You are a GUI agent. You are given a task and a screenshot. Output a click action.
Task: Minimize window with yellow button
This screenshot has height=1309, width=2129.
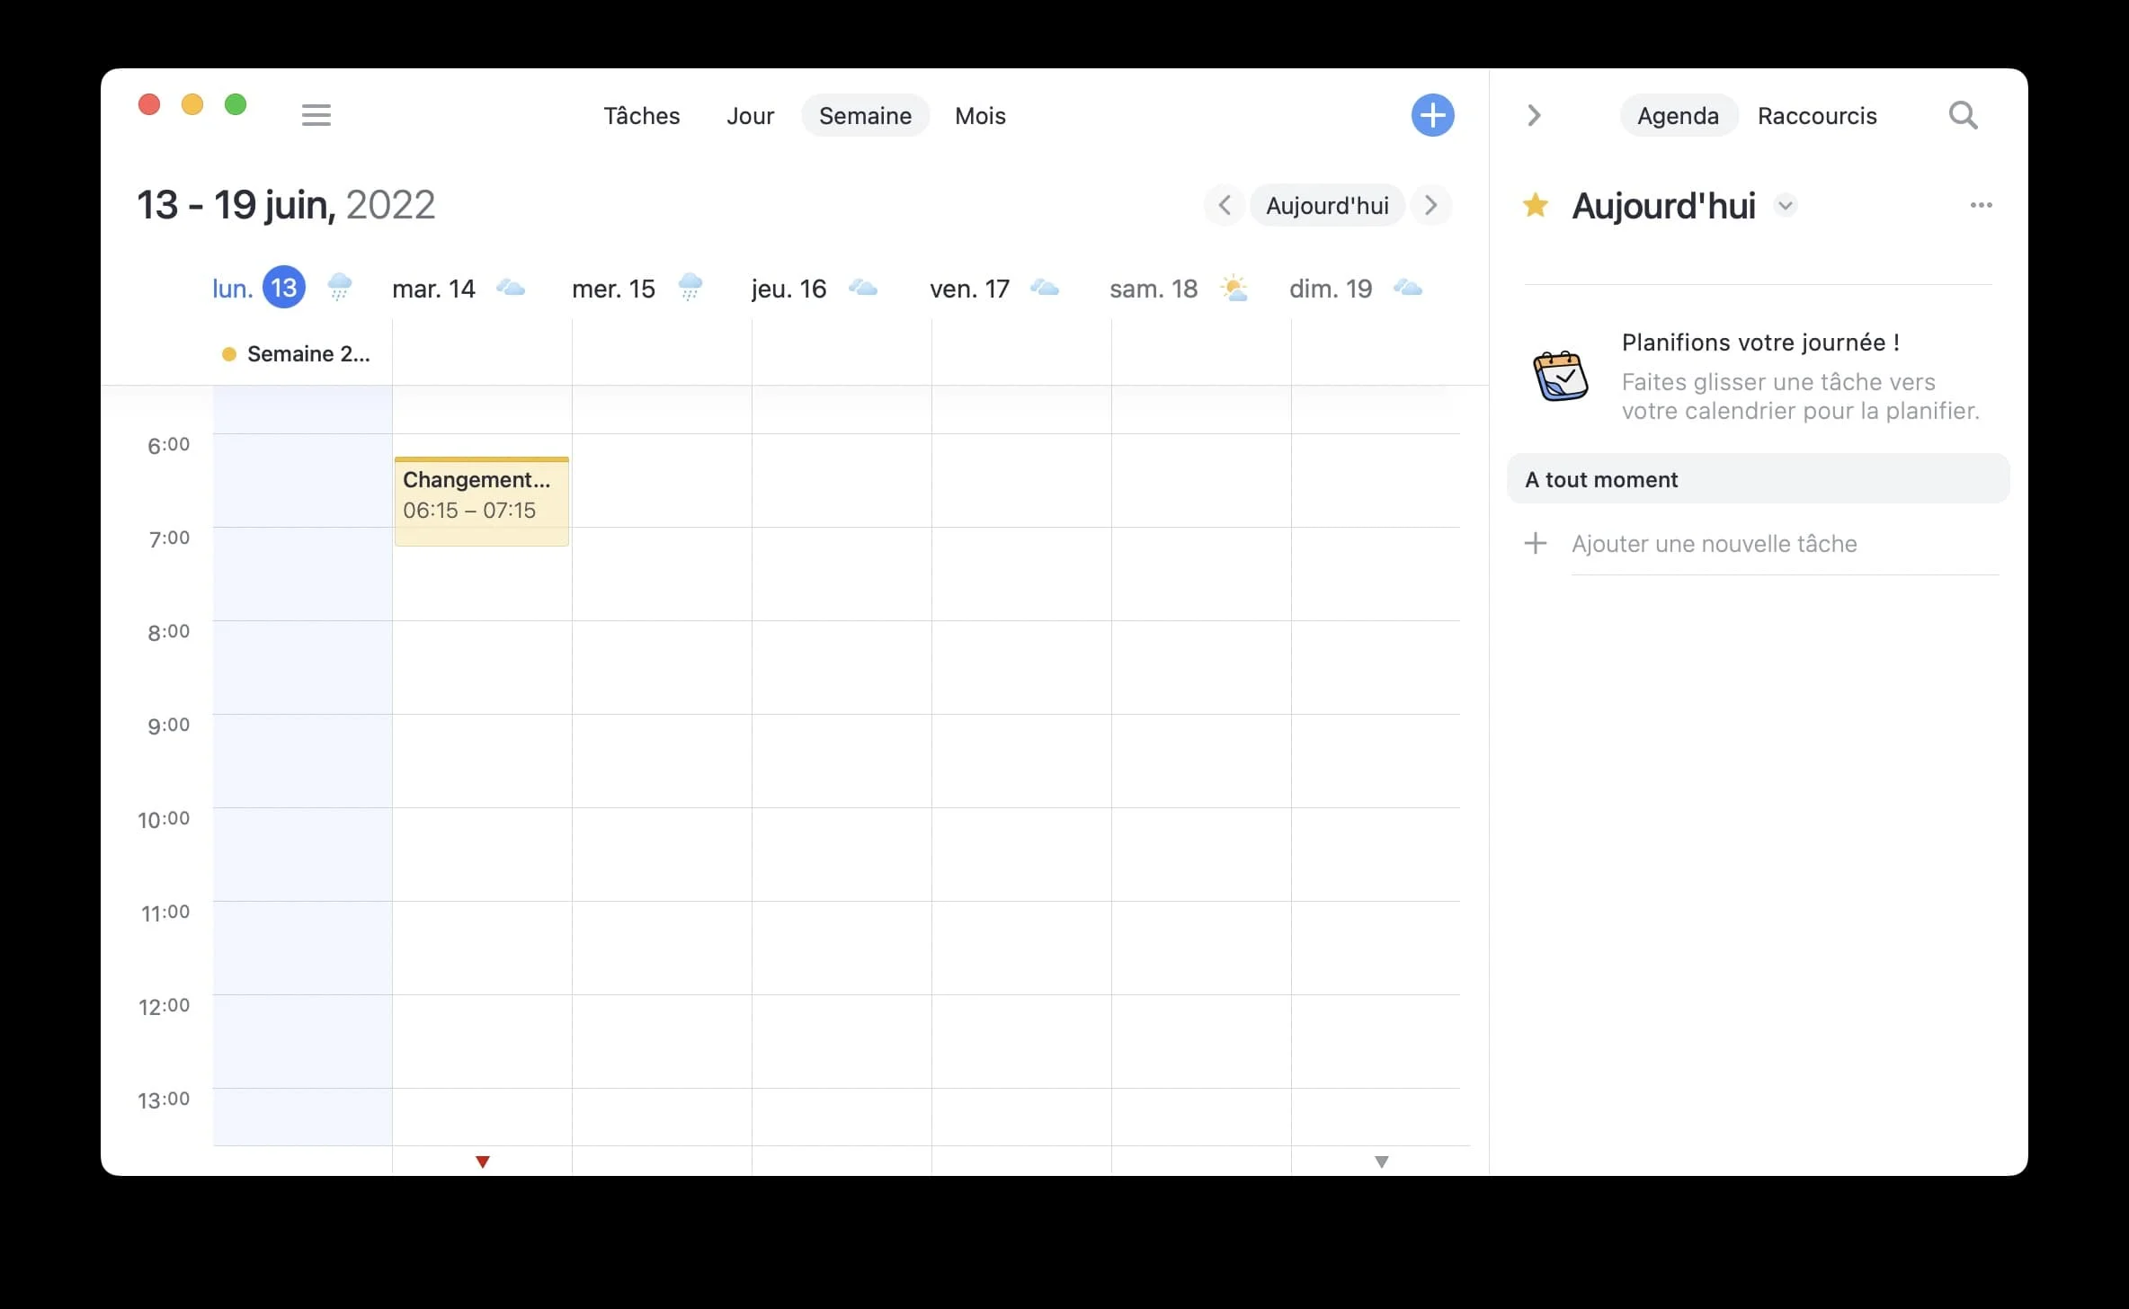click(x=192, y=104)
